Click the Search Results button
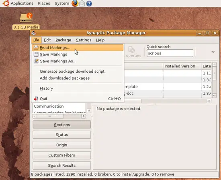 [62, 166]
